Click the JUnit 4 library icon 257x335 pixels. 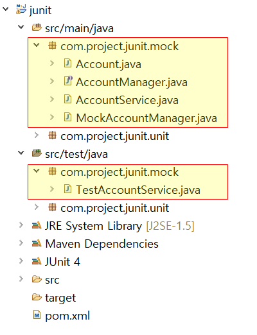click(37, 261)
